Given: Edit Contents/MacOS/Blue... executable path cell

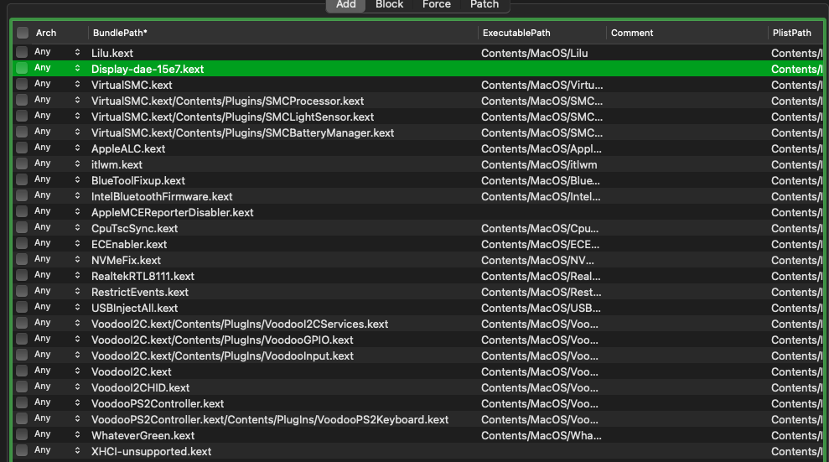Looking at the screenshot, I should point(541,181).
